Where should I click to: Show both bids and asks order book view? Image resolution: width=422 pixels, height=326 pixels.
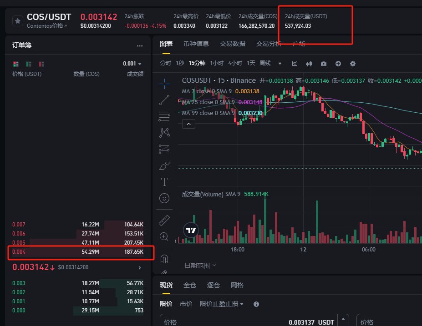16,64
